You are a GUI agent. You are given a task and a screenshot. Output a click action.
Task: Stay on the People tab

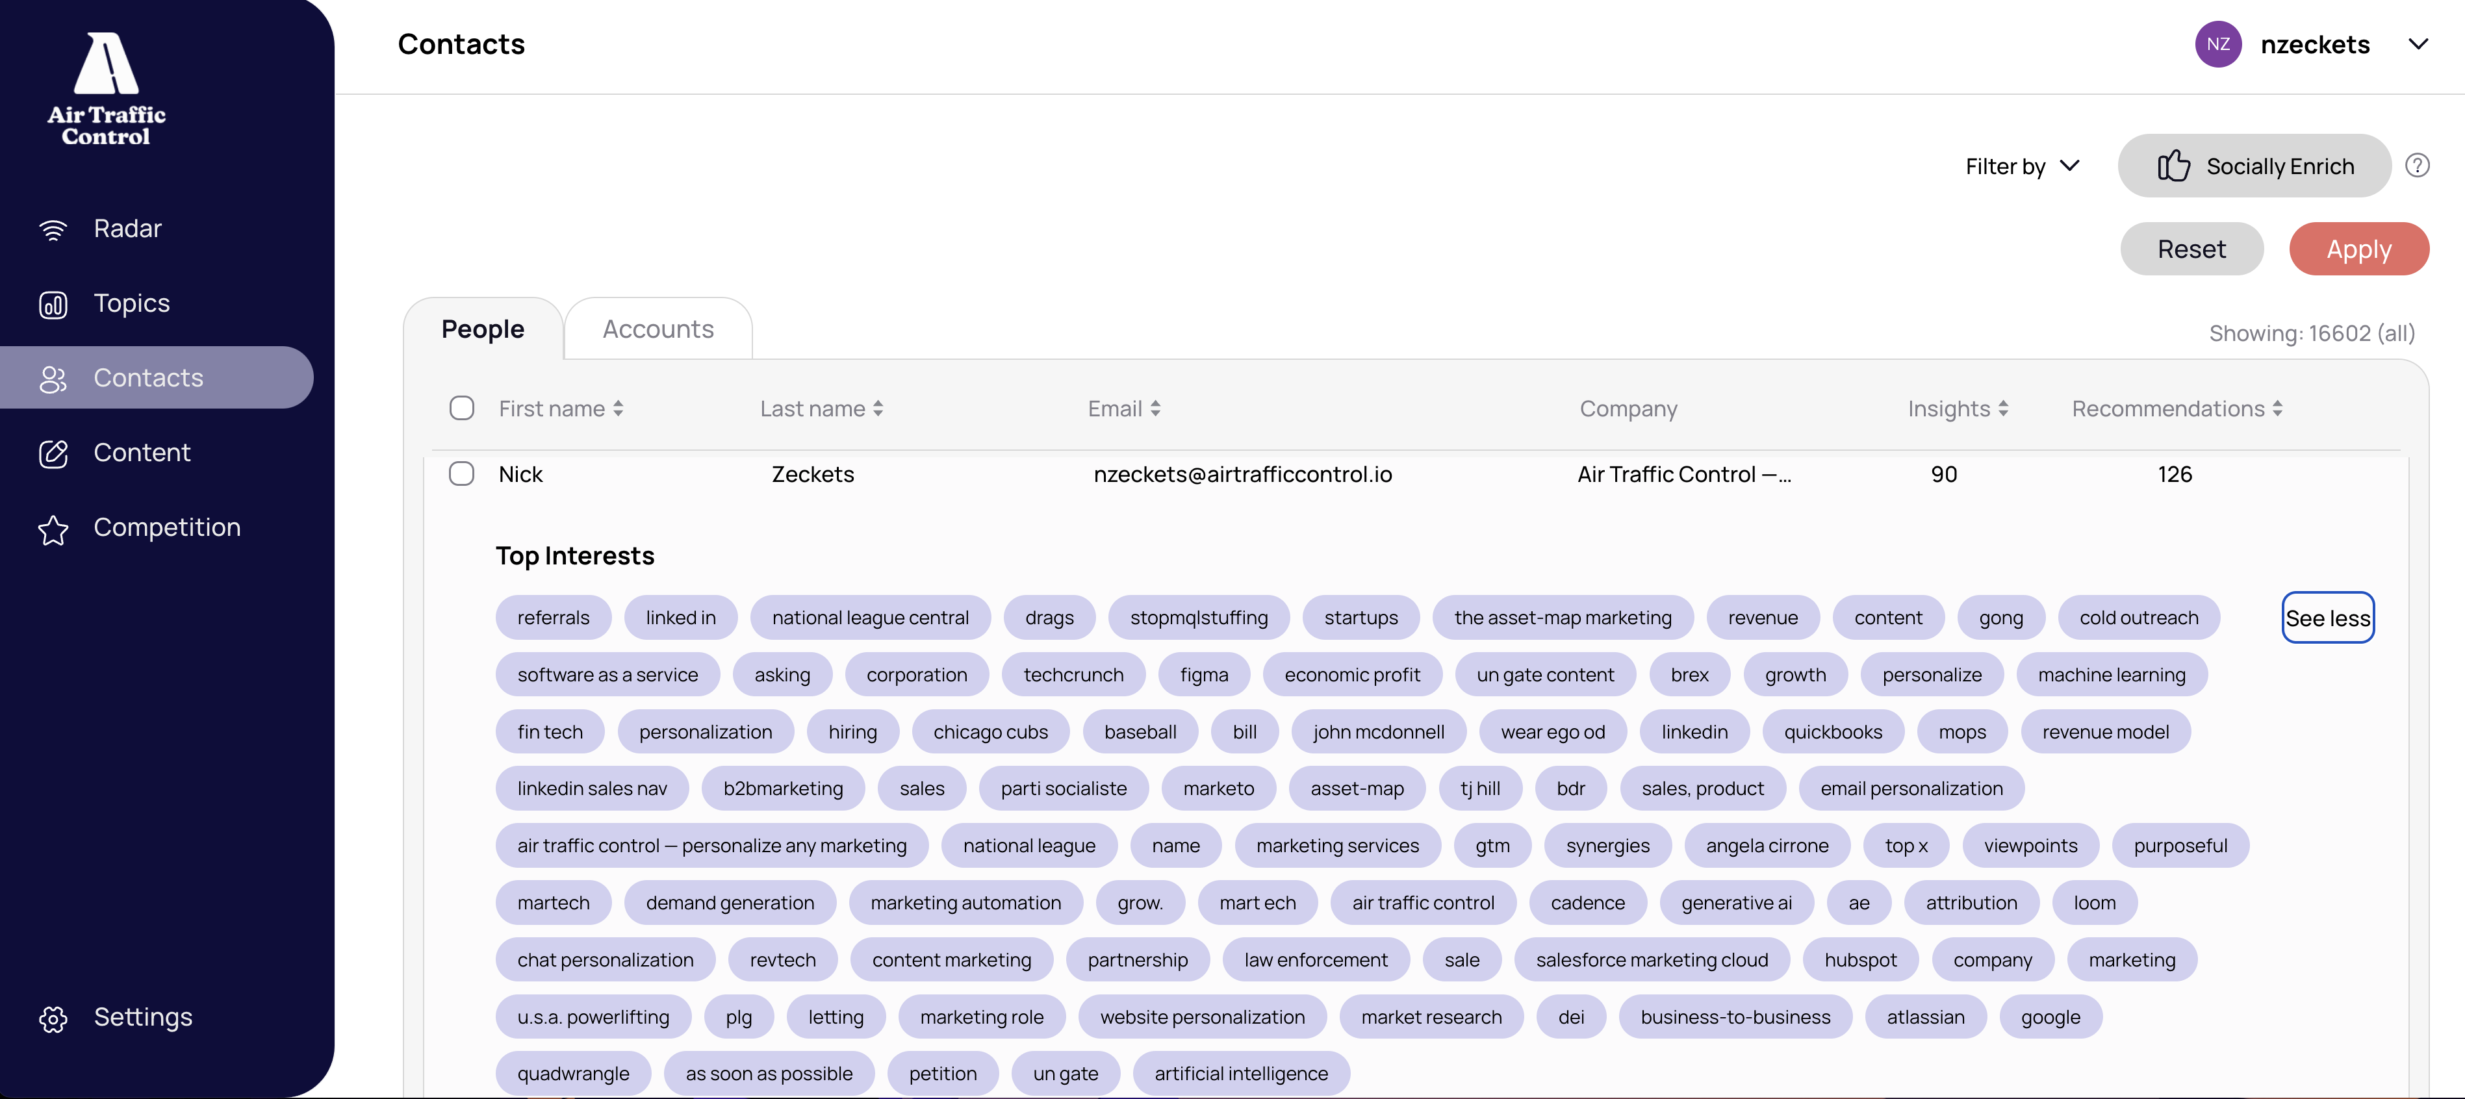click(x=482, y=328)
